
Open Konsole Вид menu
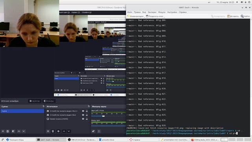(144, 12)
